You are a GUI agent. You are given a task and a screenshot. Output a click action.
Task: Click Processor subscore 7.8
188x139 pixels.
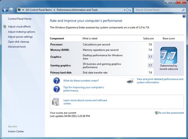click(150, 44)
